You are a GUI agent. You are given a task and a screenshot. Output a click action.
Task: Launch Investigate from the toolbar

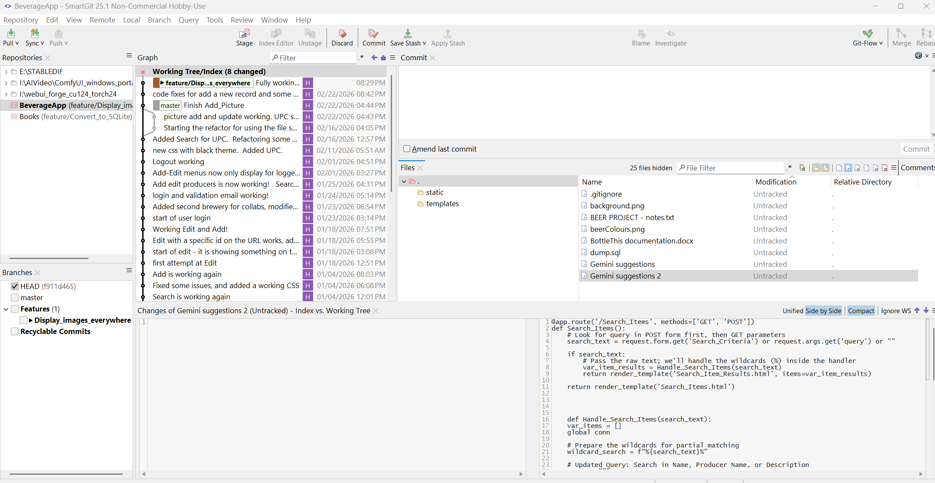[x=671, y=38]
